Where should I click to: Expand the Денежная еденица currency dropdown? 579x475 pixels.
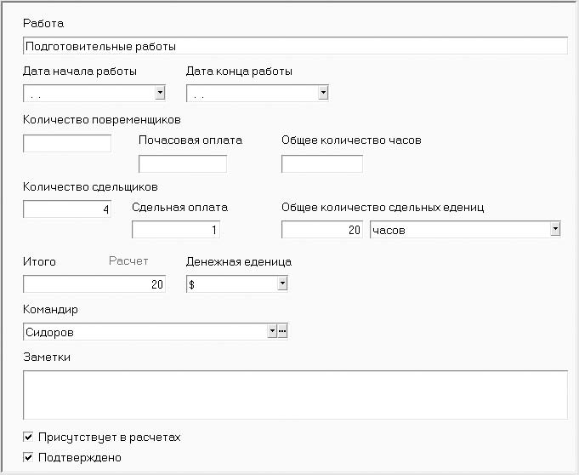[x=282, y=283]
